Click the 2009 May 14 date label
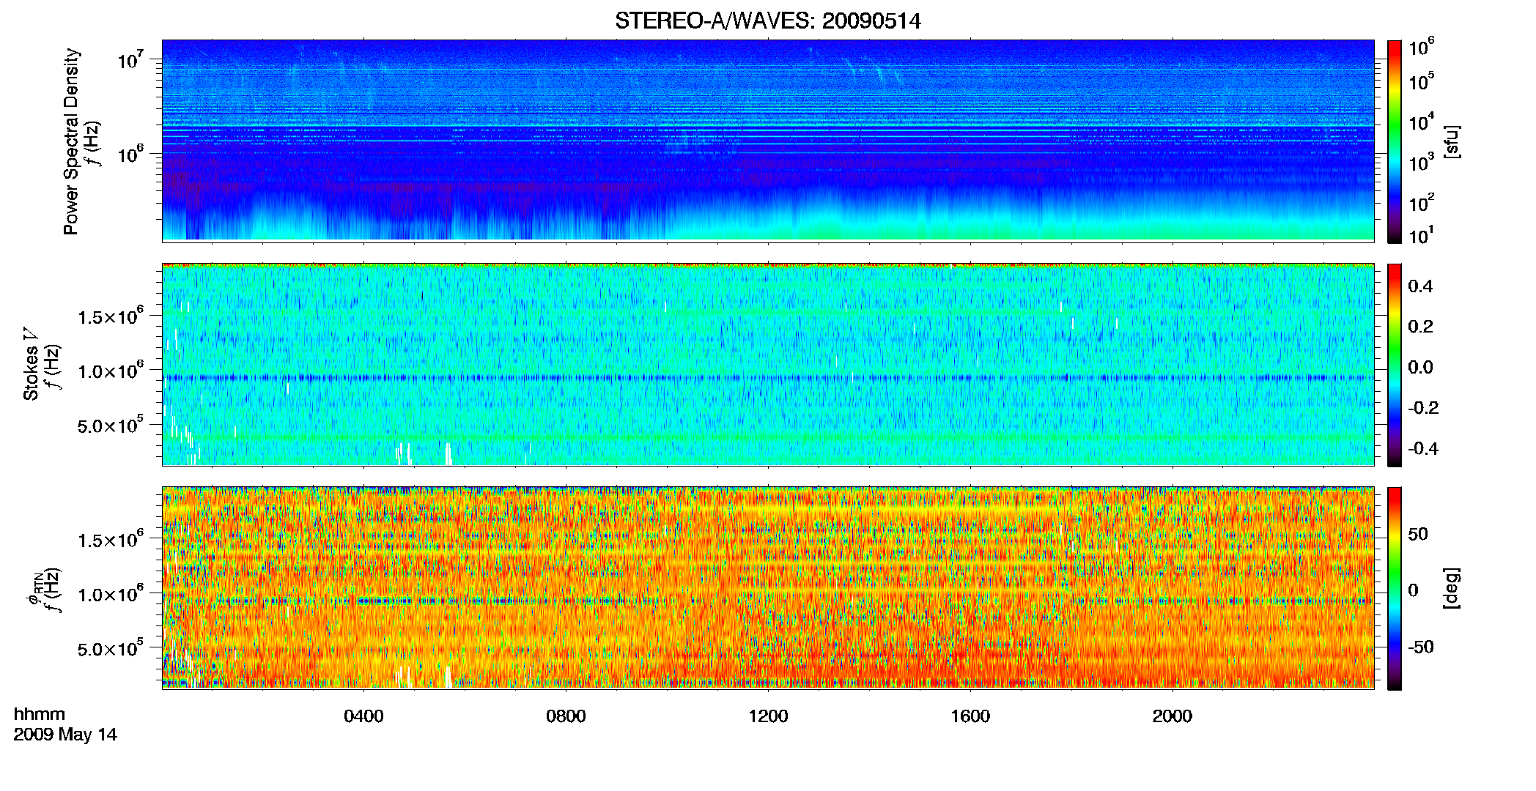 pyautogui.click(x=65, y=735)
